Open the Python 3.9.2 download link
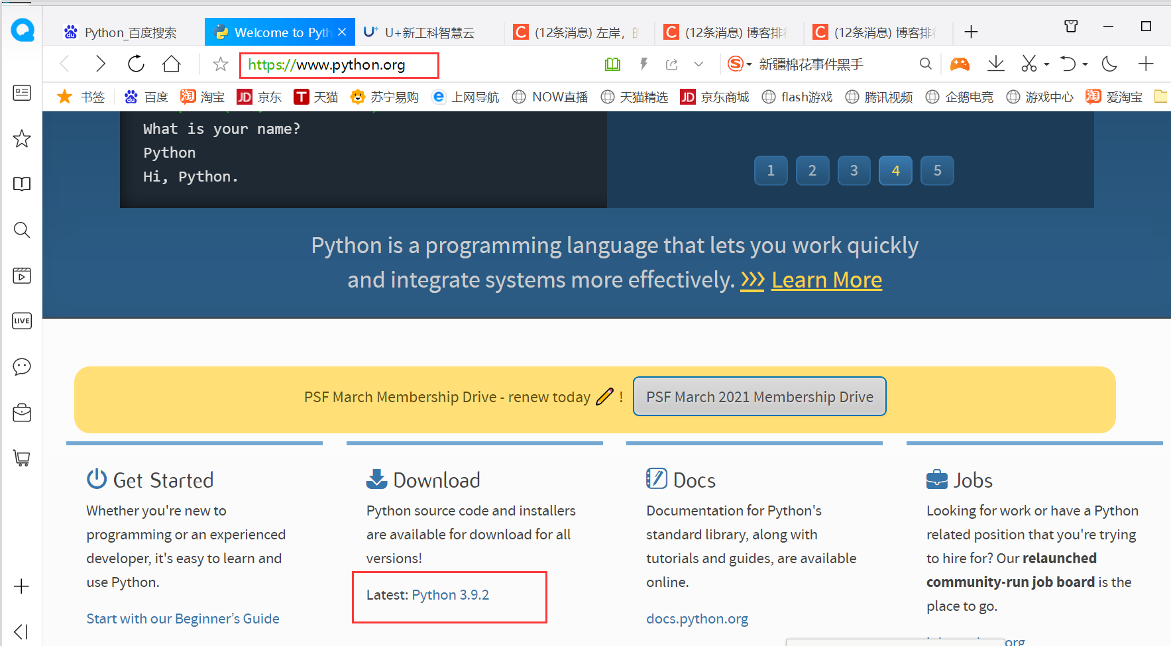The height and width of the screenshot is (646, 1171). pyautogui.click(x=451, y=595)
